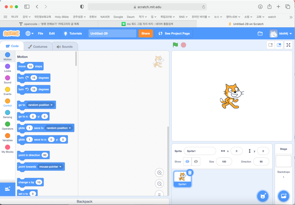Image resolution: width=295 pixels, height=205 pixels.
Task: Switch to the Sounds tab
Action: coord(65,47)
